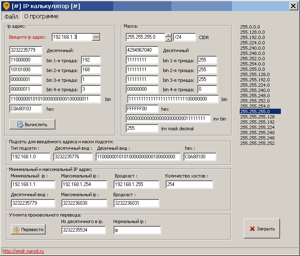
Task: Increase mask with the spinner up arrow
Action: [169, 35]
